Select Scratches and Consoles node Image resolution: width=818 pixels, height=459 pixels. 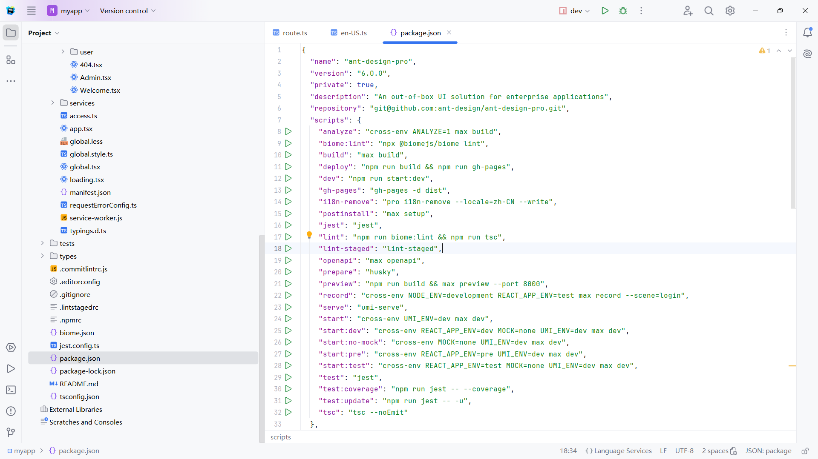click(86, 422)
